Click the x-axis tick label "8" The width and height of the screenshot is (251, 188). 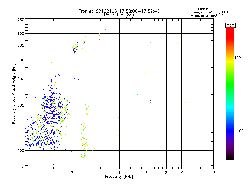[x=166, y=173]
